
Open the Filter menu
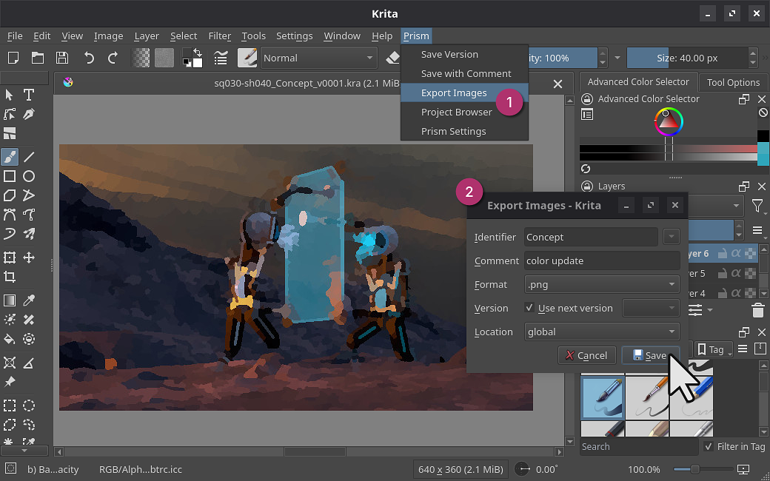pyautogui.click(x=219, y=36)
